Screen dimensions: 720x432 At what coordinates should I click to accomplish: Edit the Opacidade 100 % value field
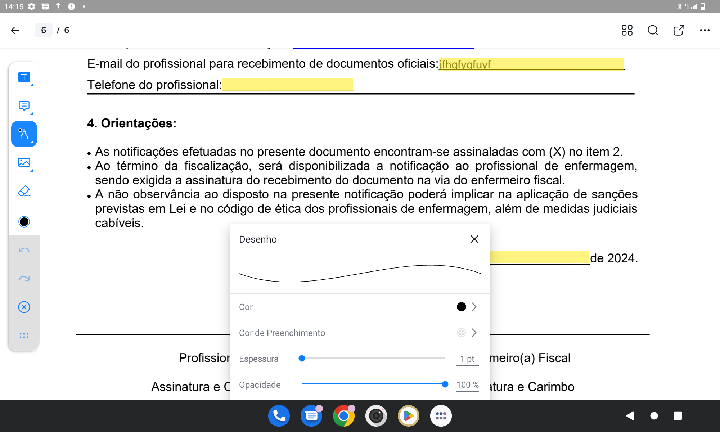467,385
